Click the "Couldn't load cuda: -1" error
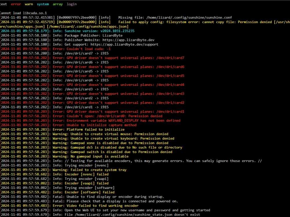This screenshot has width=290, height=217. coord(55,49)
